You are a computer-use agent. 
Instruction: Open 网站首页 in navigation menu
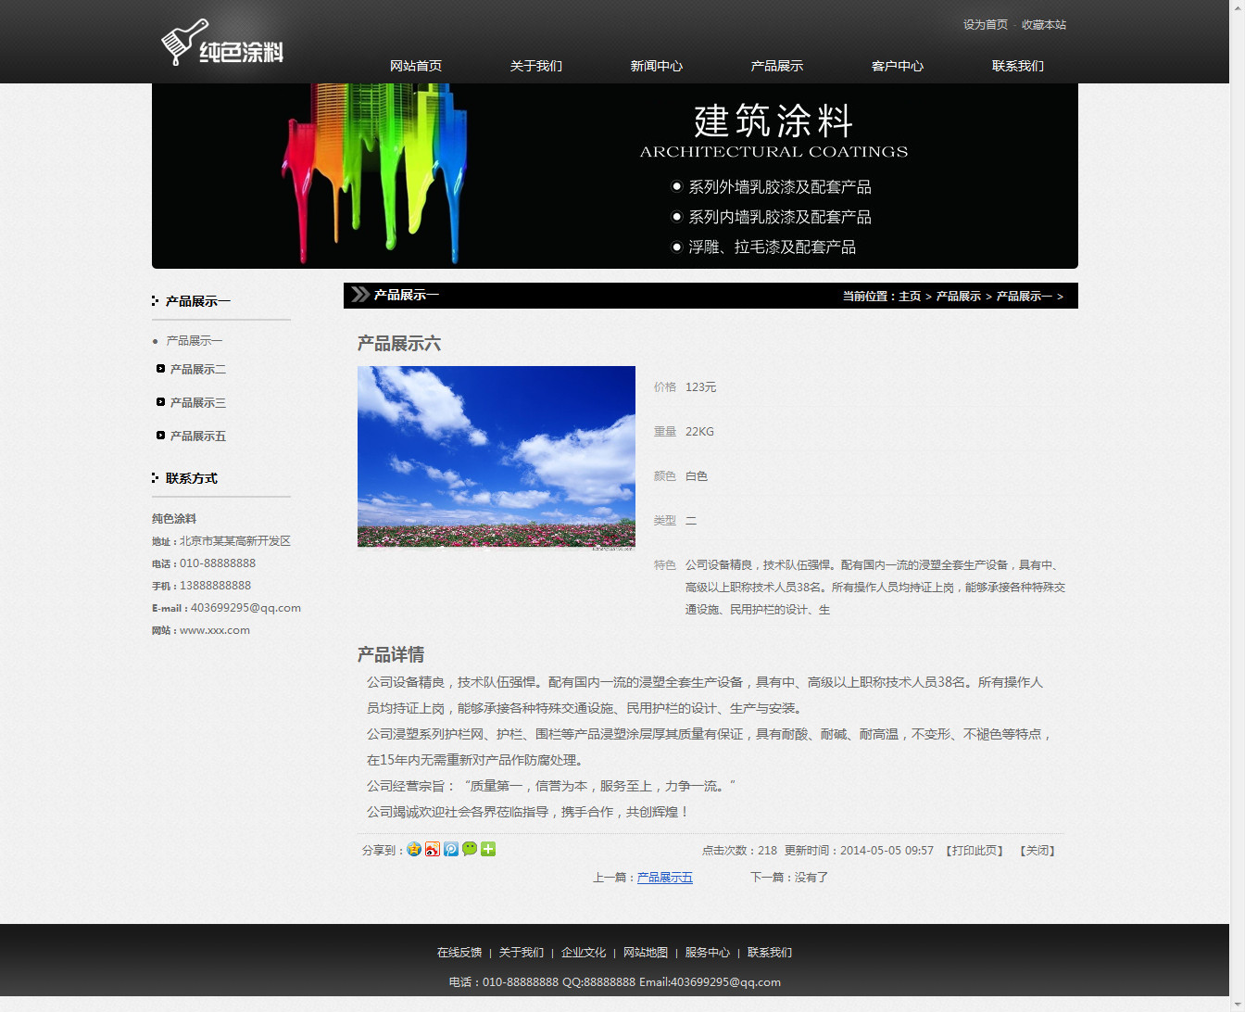click(x=416, y=66)
